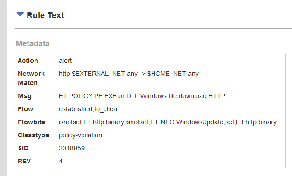This screenshot has height=176, width=292.
Task: Select the established,to_client flow value
Action: point(89,109)
